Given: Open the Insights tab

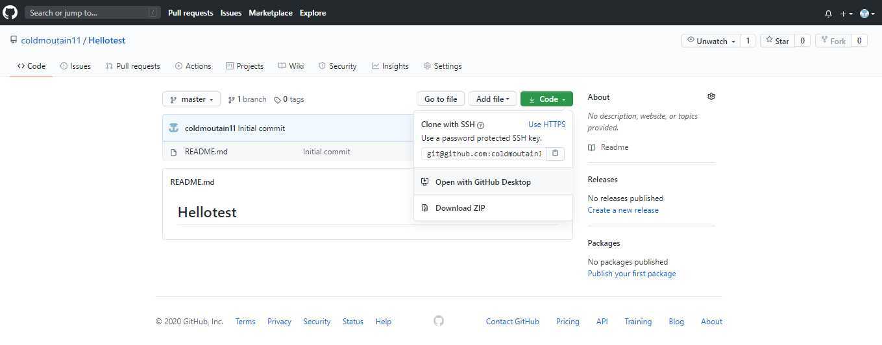Looking at the screenshot, I should tap(390, 66).
